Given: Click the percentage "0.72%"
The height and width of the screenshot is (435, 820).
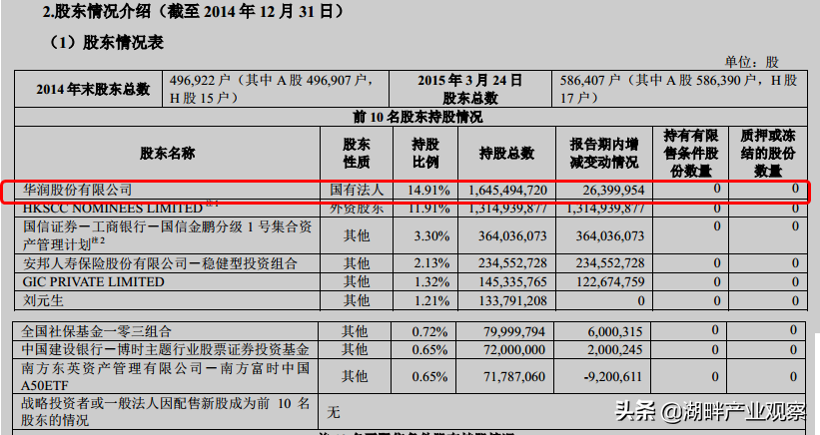Looking at the screenshot, I should click(x=429, y=331).
